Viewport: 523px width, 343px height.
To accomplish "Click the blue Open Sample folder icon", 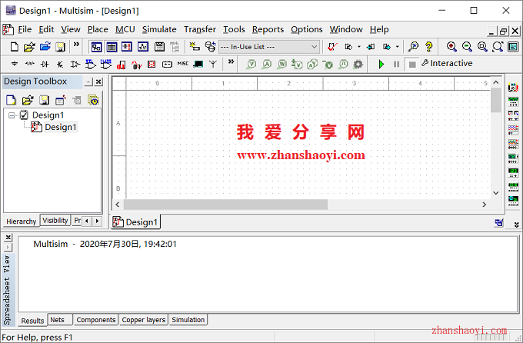I will (45, 47).
